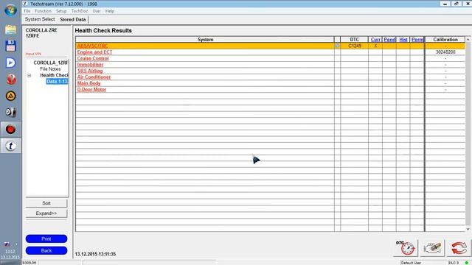Click the red refresh arrows icon
Image resolution: width=472 pixels, height=265 pixels.
[459, 248]
